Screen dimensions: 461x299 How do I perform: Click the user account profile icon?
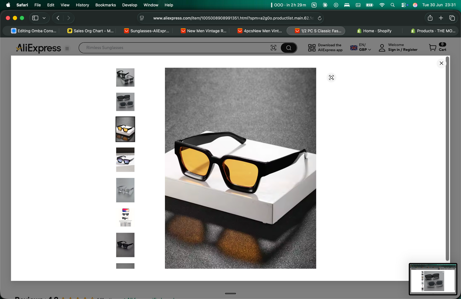pyautogui.click(x=382, y=48)
